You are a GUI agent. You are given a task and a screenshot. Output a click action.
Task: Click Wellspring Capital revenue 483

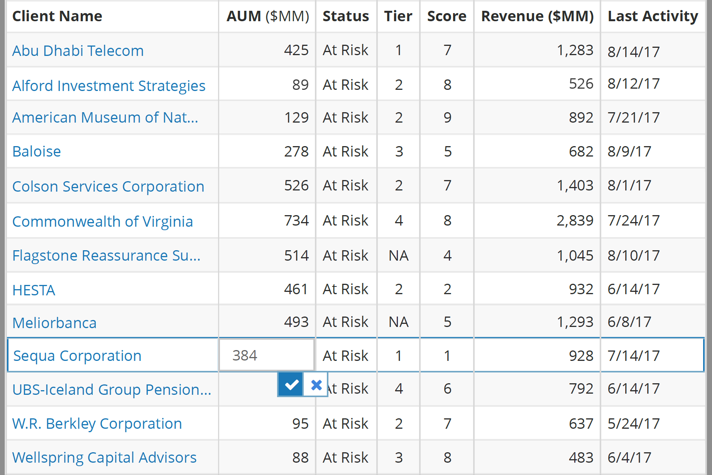click(x=581, y=457)
